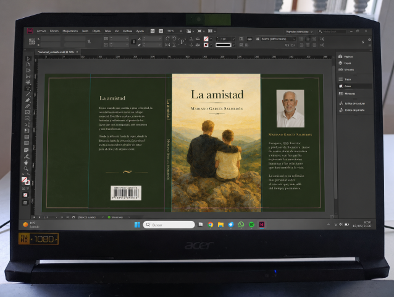
Task: Select the Note tool
Action: (27, 150)
